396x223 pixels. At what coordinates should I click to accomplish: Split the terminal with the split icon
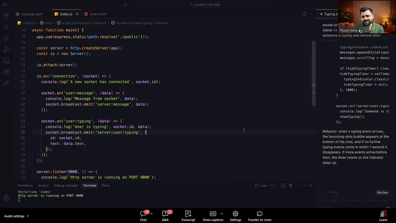pyautogui.click(x=283, y=185)
